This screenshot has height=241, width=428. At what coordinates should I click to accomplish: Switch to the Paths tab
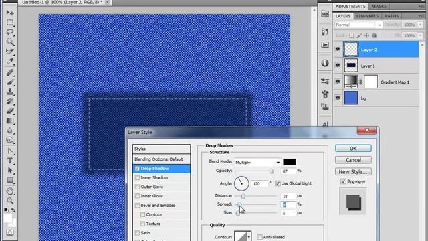pyautogui.click(x=392, y=16)
